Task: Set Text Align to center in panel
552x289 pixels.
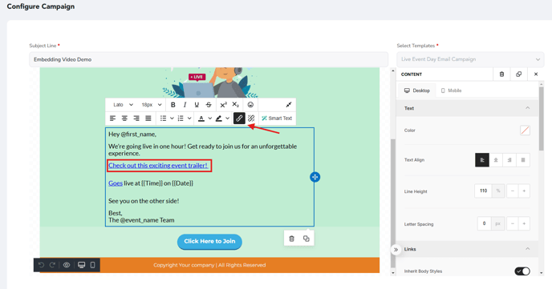Action: coord(496,160)
